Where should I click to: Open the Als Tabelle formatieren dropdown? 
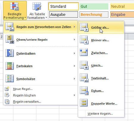pos(37,10)
